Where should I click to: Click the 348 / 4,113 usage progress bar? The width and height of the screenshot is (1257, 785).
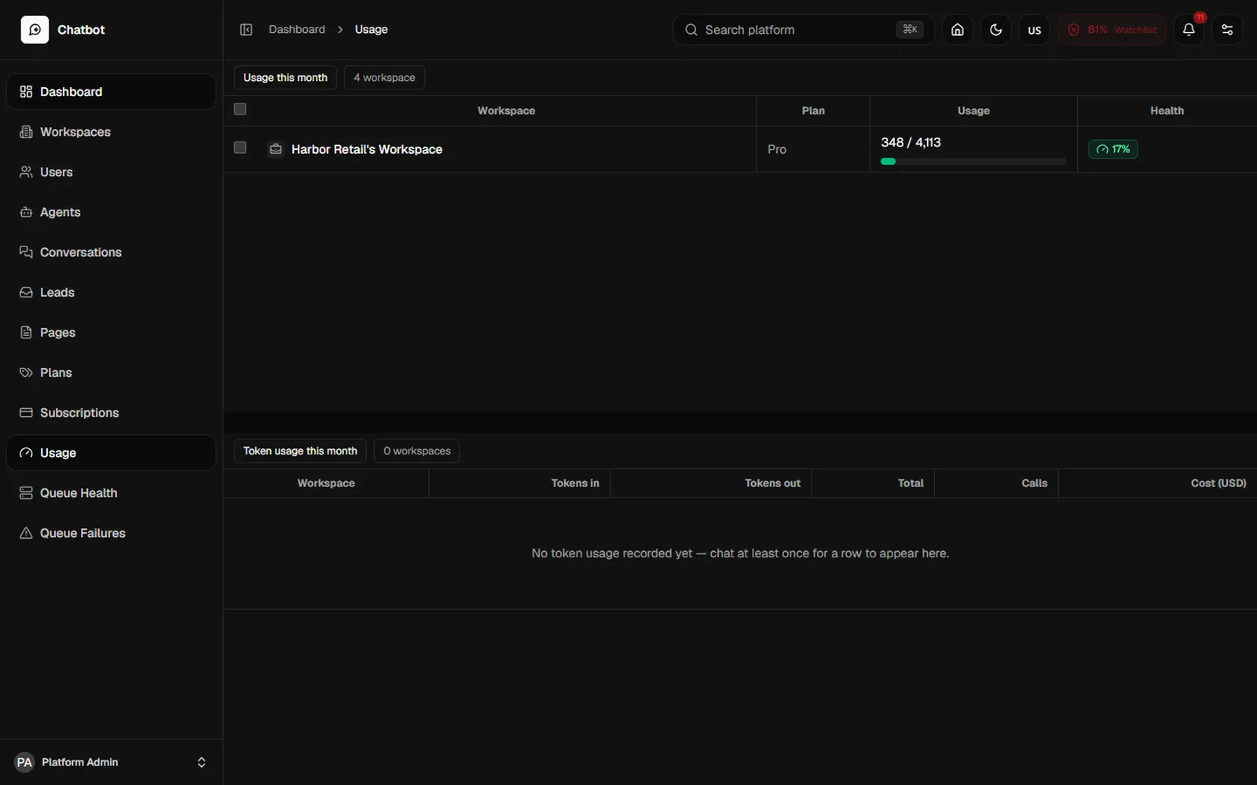973,162
